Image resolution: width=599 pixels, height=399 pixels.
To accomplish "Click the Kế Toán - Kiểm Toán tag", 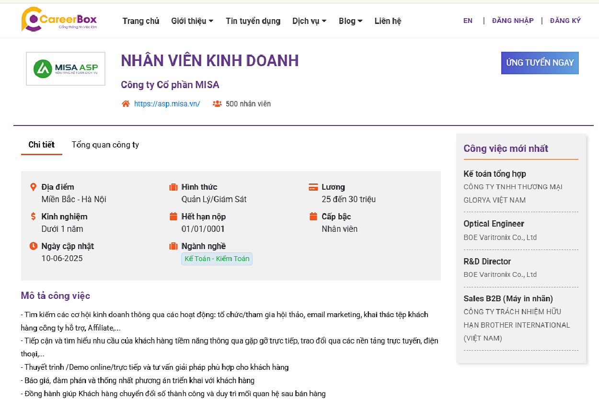I will point(217,259).
